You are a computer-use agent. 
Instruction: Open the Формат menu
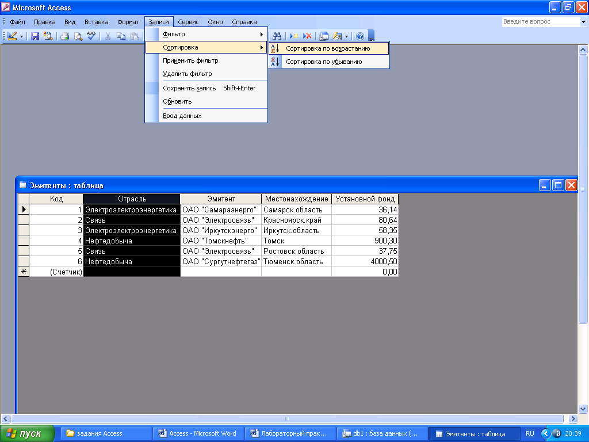(128, 22)
